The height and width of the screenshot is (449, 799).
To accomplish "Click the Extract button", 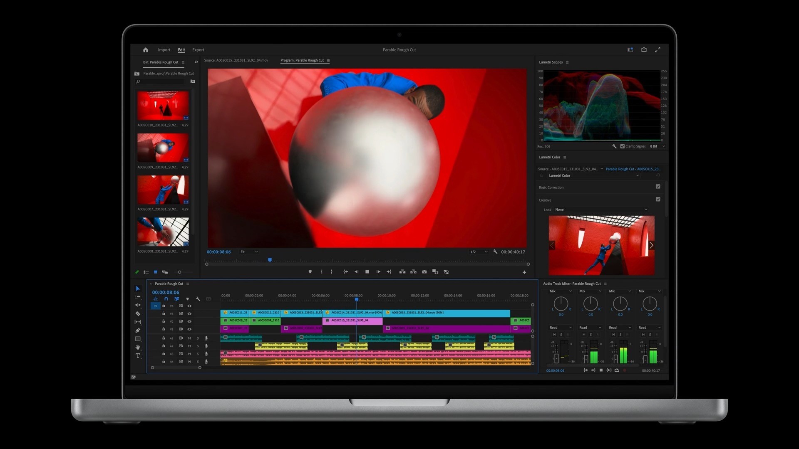I will [413, 272].
